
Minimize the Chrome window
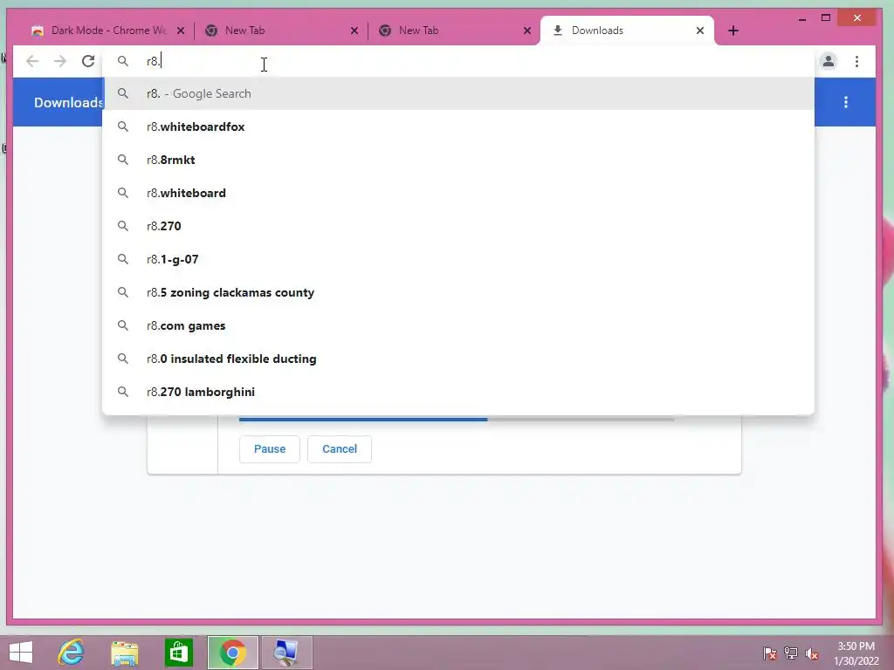[802, 18]
